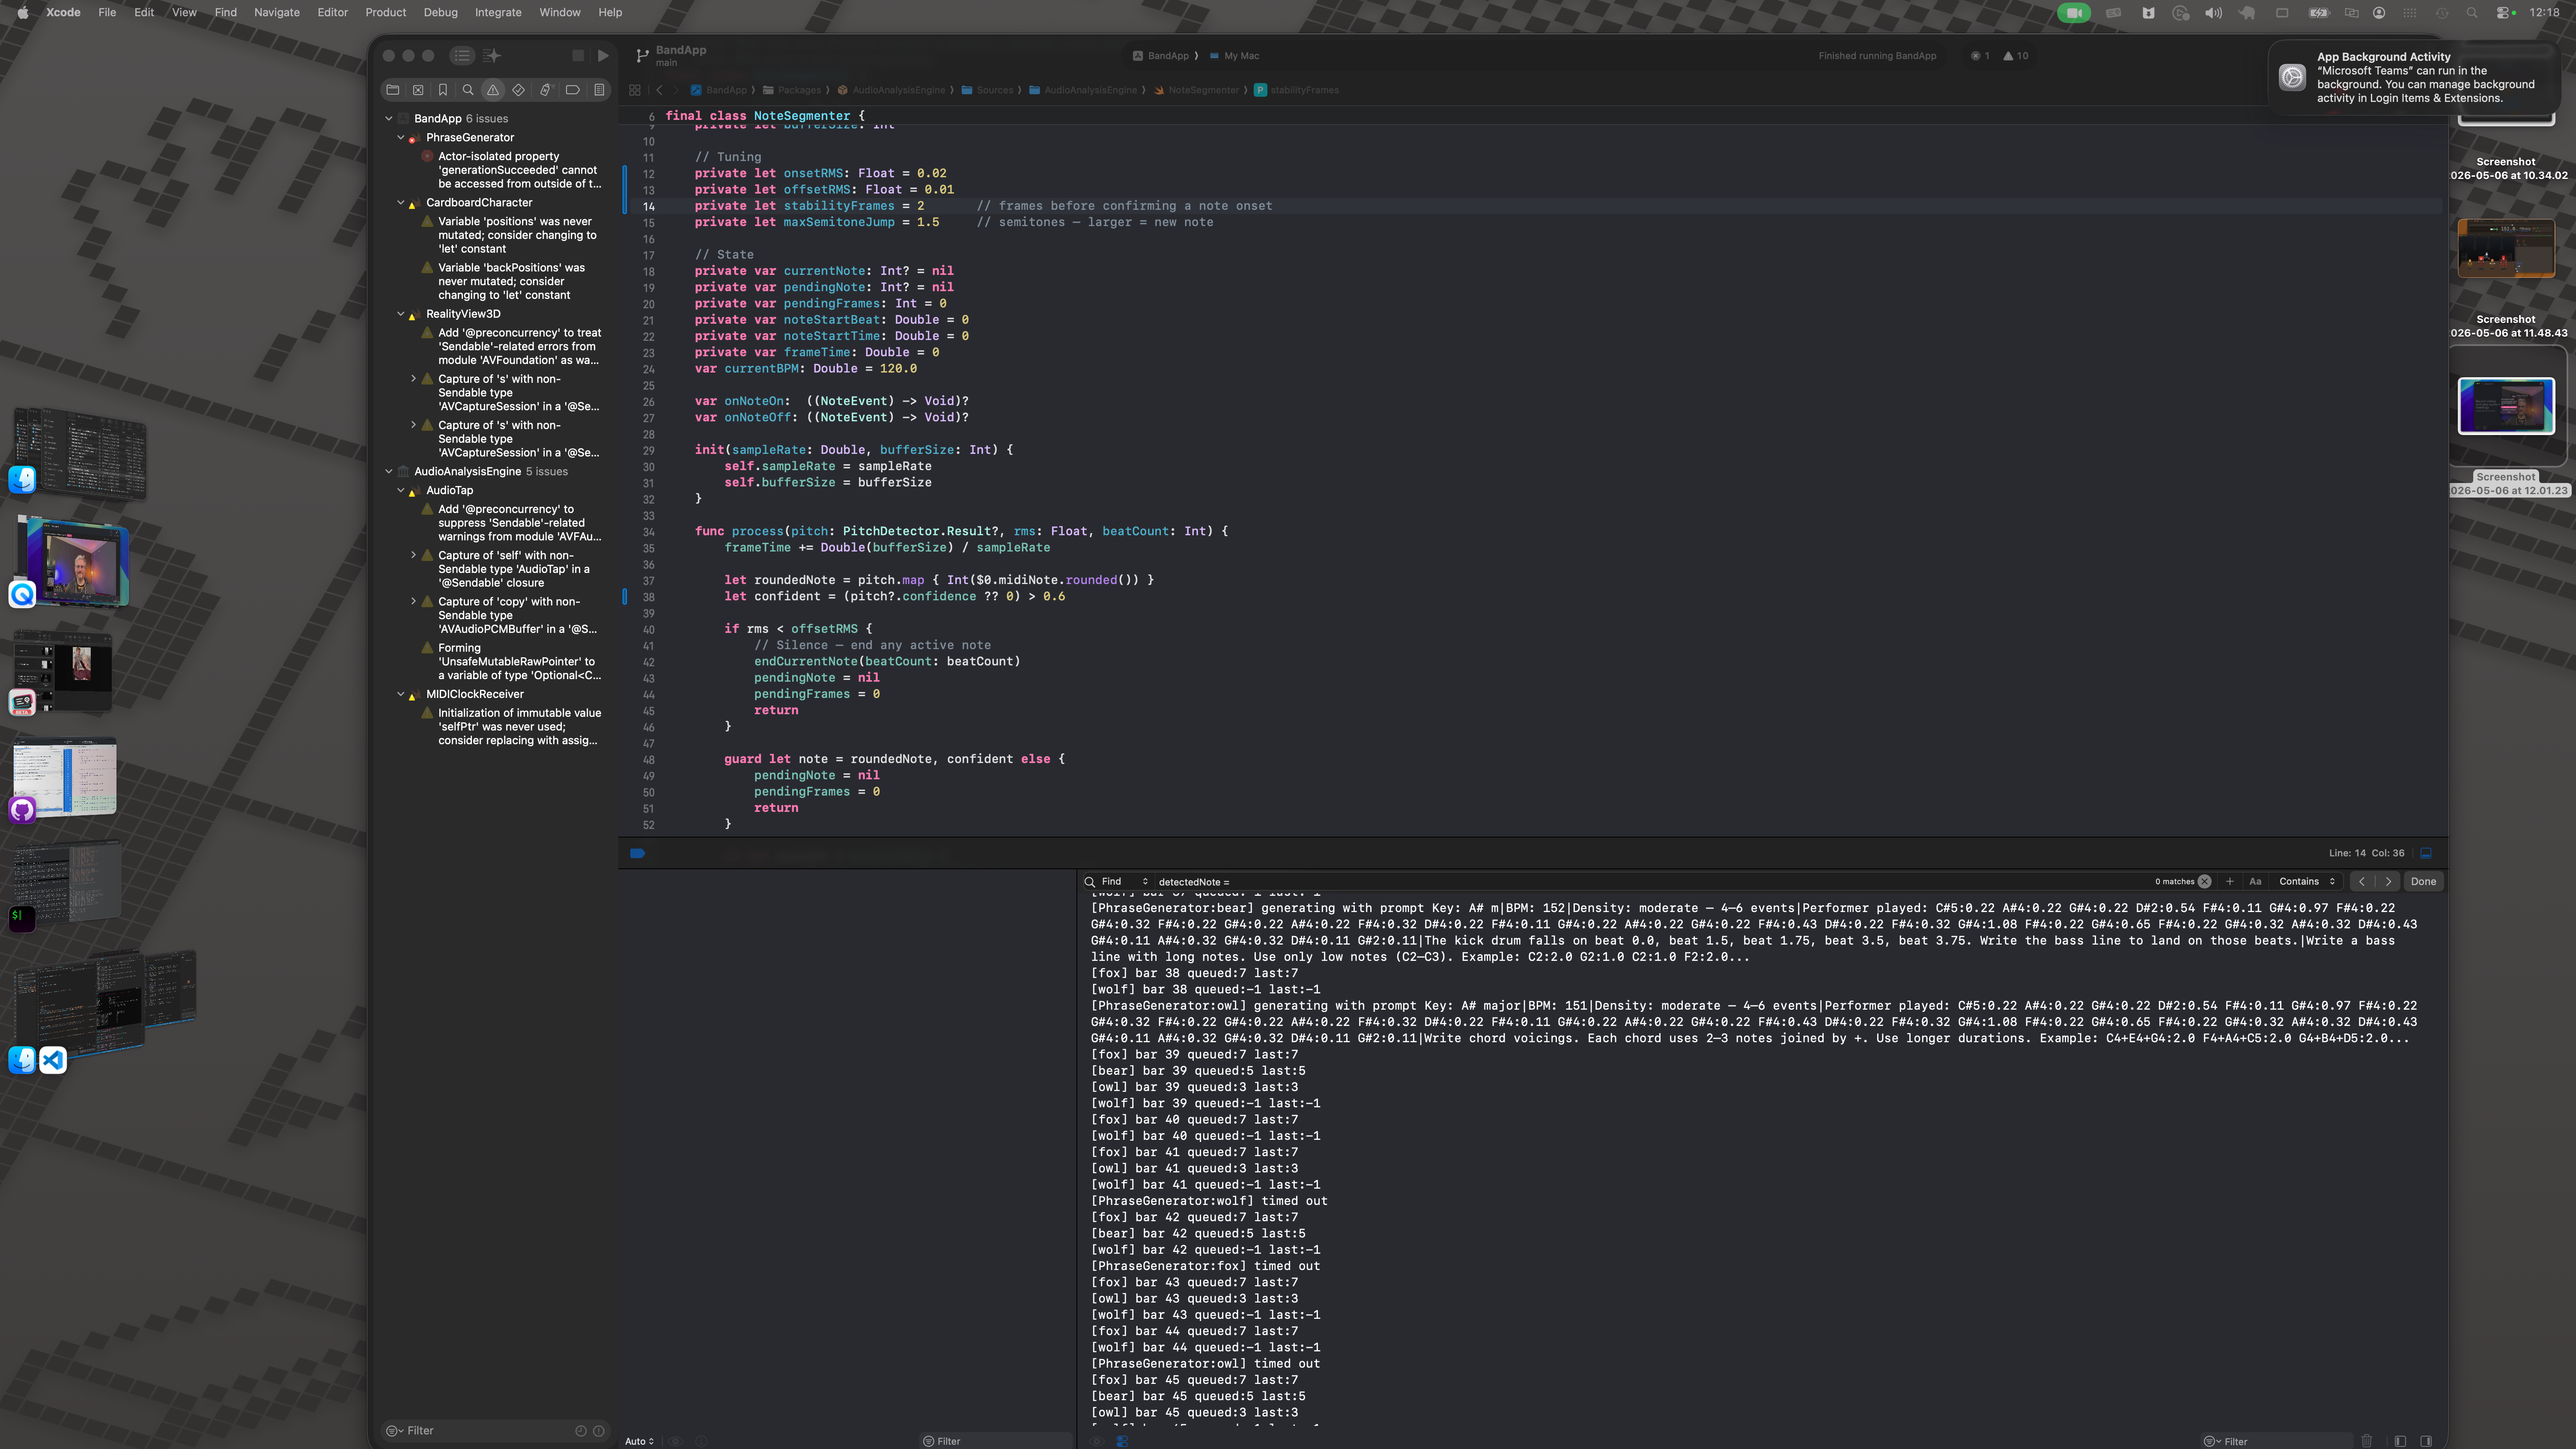Go forward in editor history
The height and width of the screenshot is (1449, 2576).
676,90
